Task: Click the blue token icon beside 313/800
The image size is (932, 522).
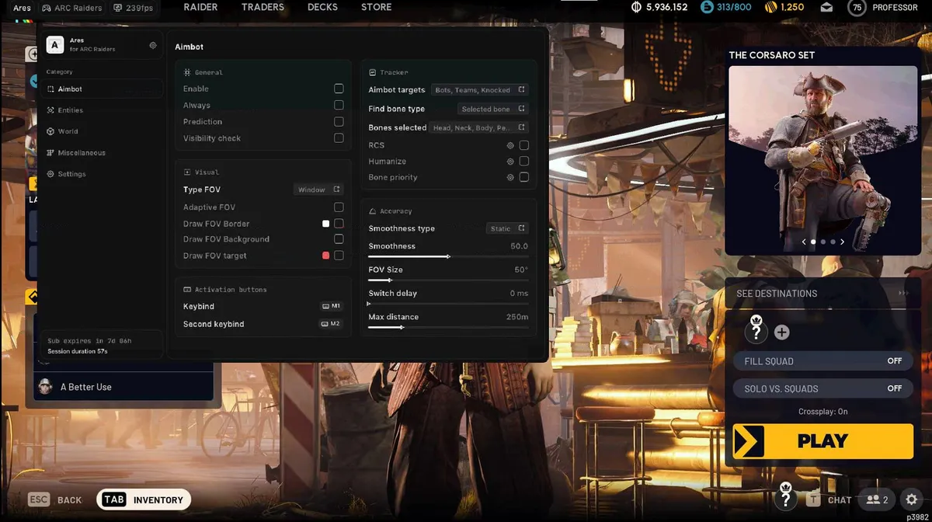Action: coord(707,7)
